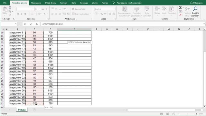
Task: Switch to the Widok tab
Action: point(95,3)
